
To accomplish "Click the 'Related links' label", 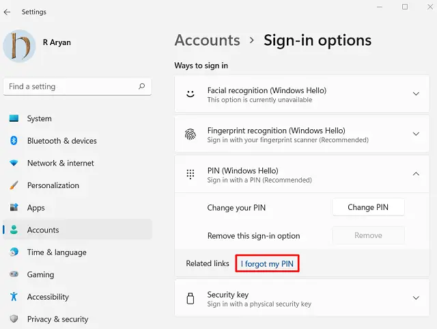I will click(208, 263).
